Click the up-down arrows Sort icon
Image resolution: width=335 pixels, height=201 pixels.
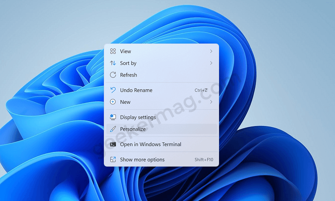pos(113,63)
